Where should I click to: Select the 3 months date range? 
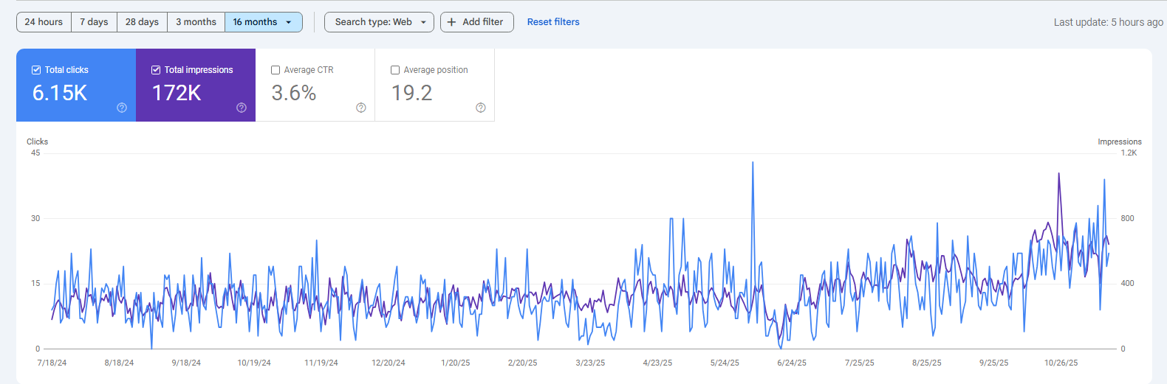click(196, 22)
